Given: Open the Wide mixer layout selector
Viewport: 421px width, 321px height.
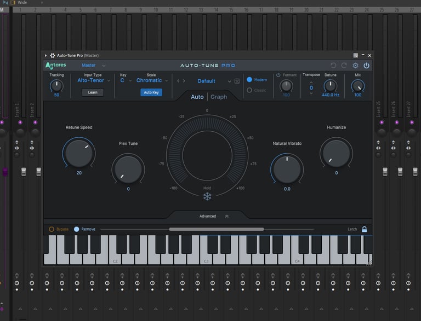Looking at the screenshot, I should point(22,2).
